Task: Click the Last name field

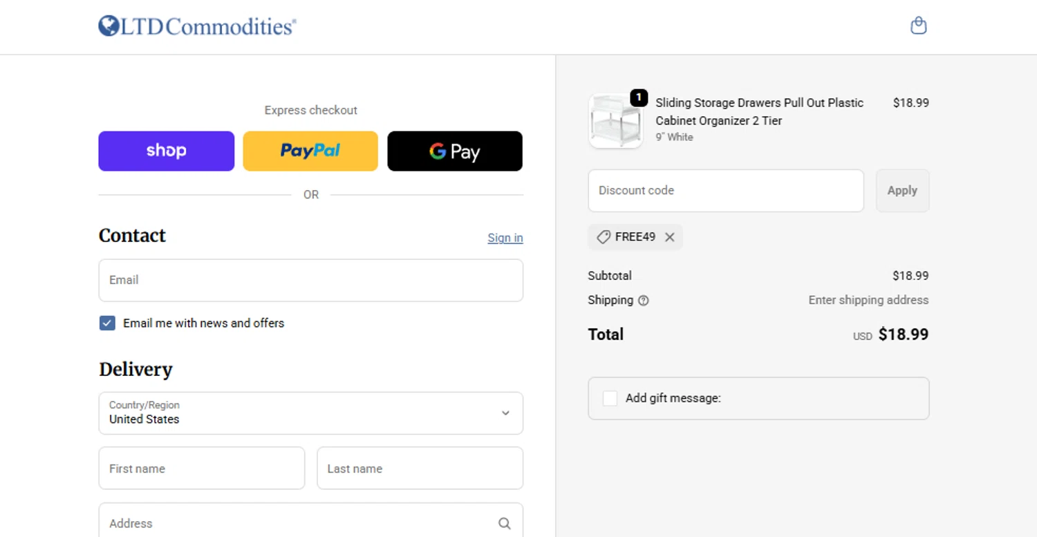Action: 420,469
